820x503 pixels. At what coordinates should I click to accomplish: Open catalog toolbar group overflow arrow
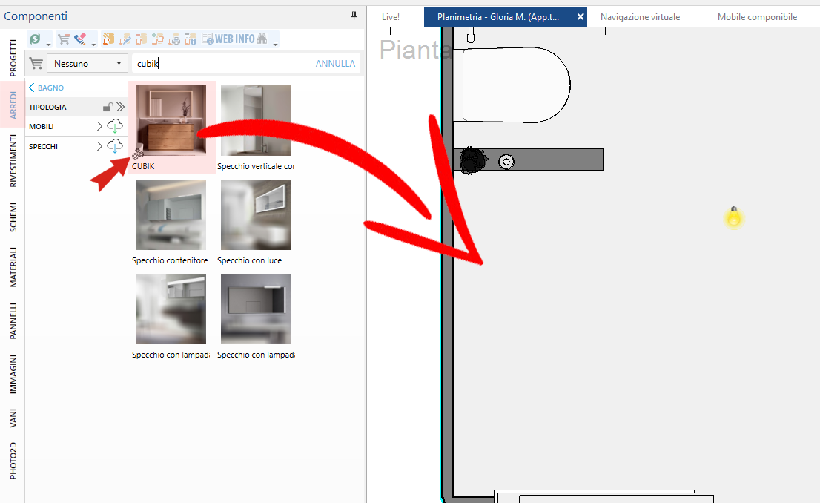pyautogui.click(x=275, y=44)
